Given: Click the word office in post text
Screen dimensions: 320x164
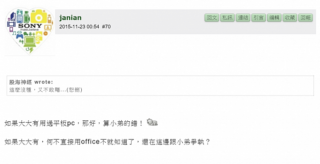Looking at the screenshot, I should coord(90,142).
